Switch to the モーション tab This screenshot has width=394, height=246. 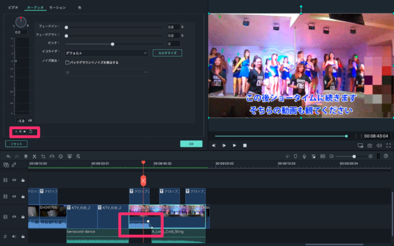57,7
